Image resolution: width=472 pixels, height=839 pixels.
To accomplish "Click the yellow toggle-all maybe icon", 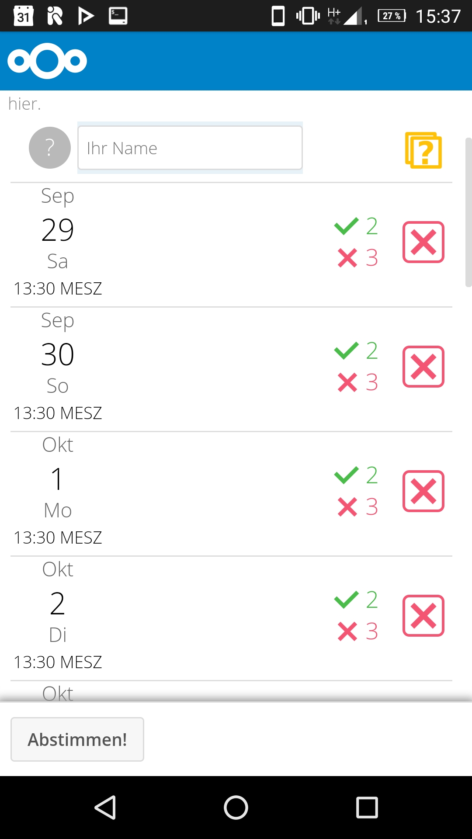I will tap(423, 150).
